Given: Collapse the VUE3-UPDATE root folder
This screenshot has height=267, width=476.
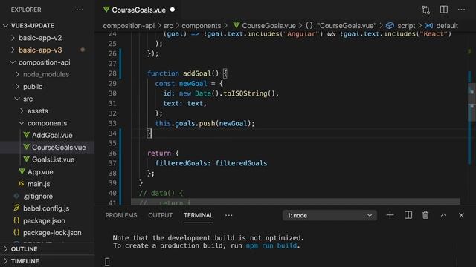Looking at the screenshot, I should click(x=5, y=26).
